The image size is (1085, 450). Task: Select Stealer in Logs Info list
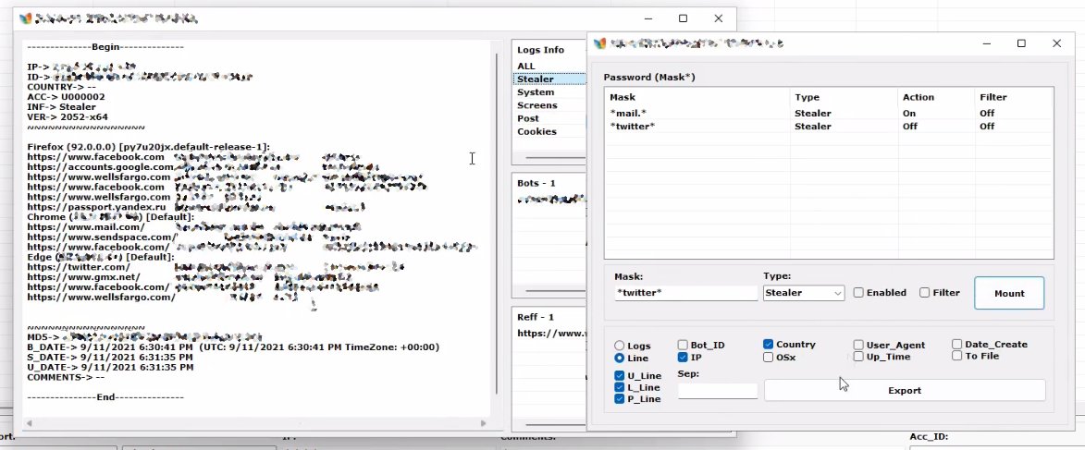[550, 79]
